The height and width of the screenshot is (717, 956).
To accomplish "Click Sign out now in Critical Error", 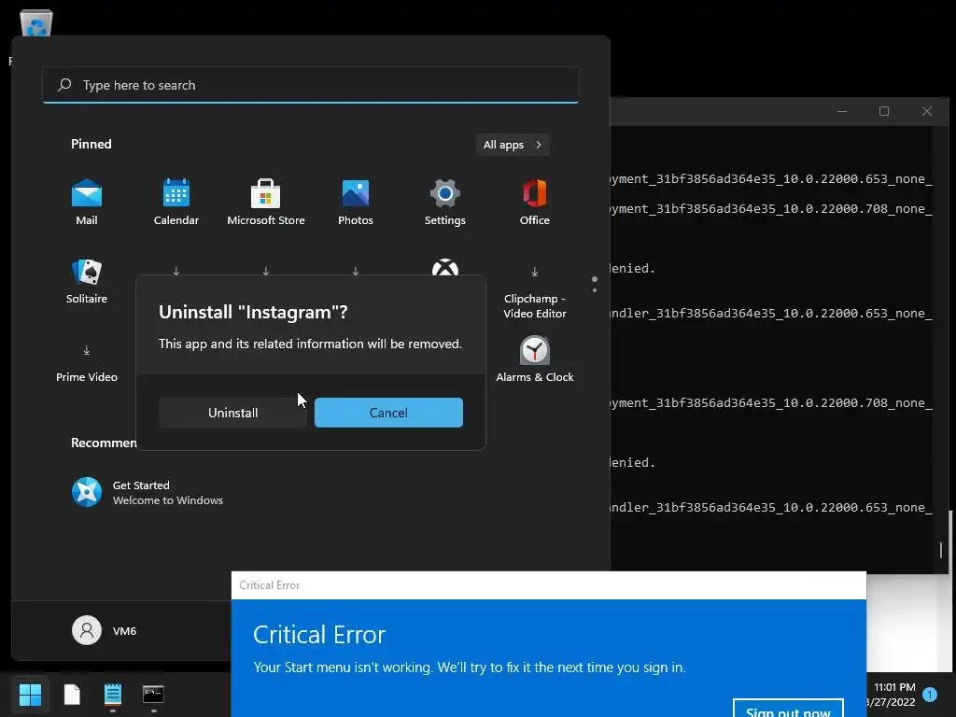I will 788,709.
